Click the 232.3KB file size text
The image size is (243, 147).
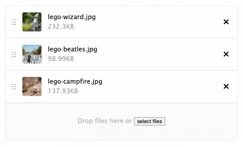(x=61, y=26)
